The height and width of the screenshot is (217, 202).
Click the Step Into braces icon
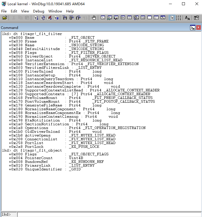coord(65,18)
